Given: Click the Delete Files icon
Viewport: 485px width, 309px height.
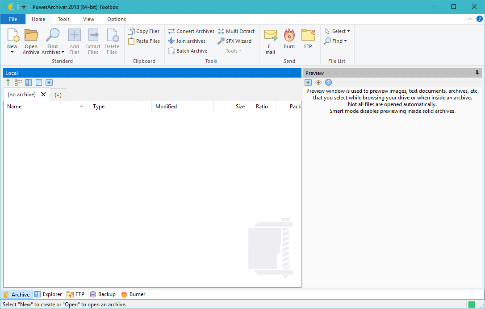Looking at the screenshot, I should [112, 35].
